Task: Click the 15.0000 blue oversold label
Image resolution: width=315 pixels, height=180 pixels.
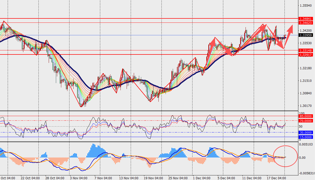Action: 306,137
